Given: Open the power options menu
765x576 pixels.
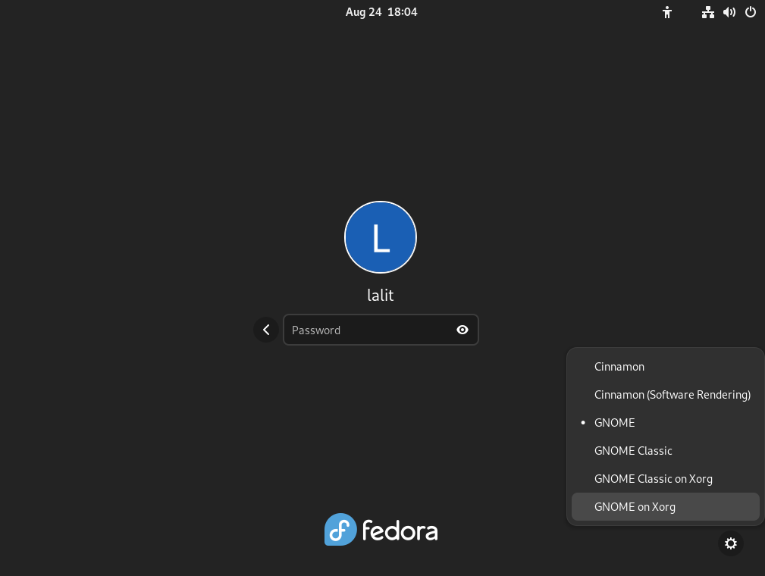Looking at the screenshot, I should click(x=750, y=12).
